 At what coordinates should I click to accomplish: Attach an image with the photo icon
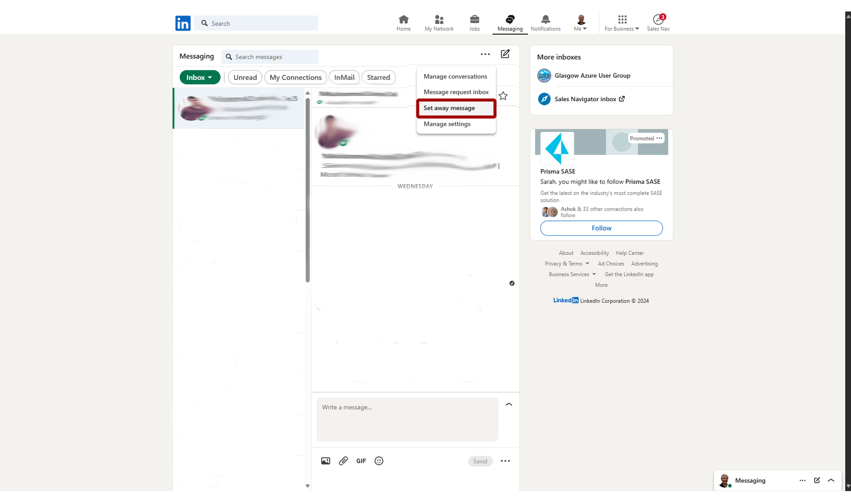pos(325,460)
